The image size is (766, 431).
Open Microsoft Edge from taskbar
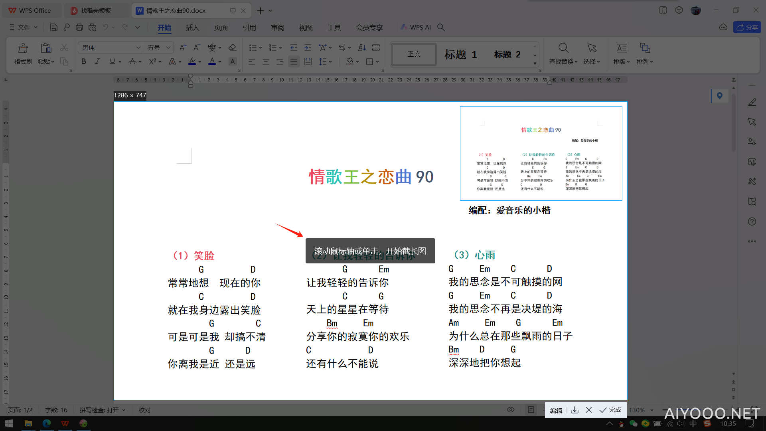[47, 423]
